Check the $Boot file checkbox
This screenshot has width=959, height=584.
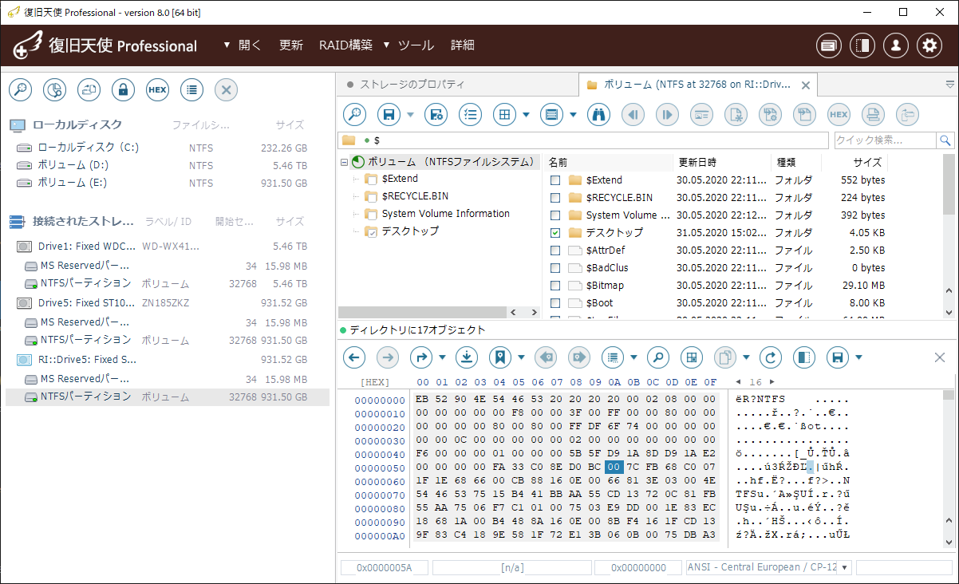pos(555,303)
